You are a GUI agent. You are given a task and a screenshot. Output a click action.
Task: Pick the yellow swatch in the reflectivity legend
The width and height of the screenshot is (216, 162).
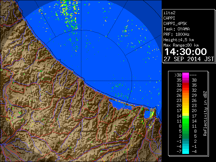click(x=186, y=111)
